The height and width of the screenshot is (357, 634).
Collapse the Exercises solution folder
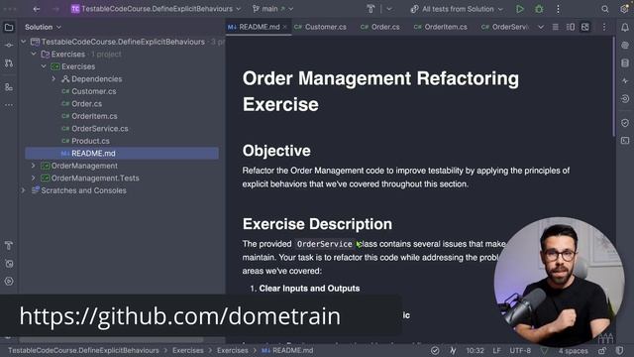tap(34, 54)
